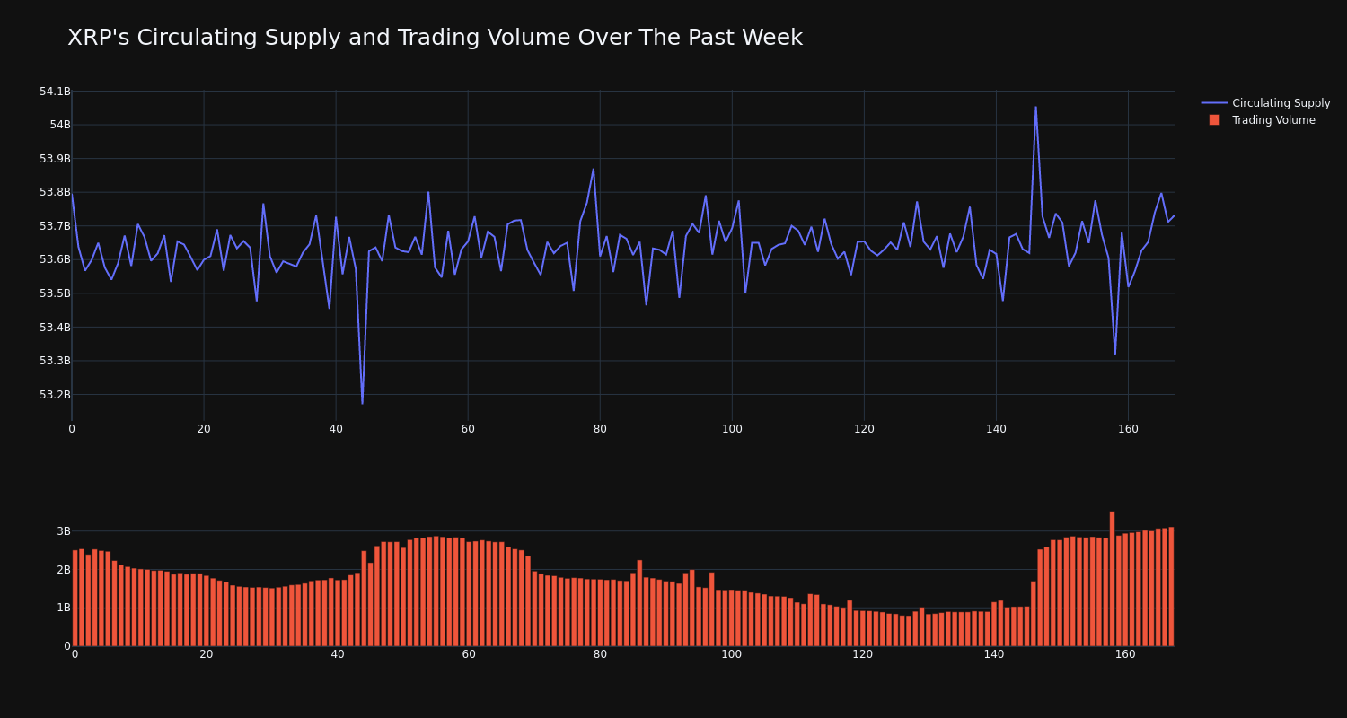Viewport: 1347px width, 718px height.
Task: Click the volume chart's 140 x-axis tick
Action: [x=994, y=654]
